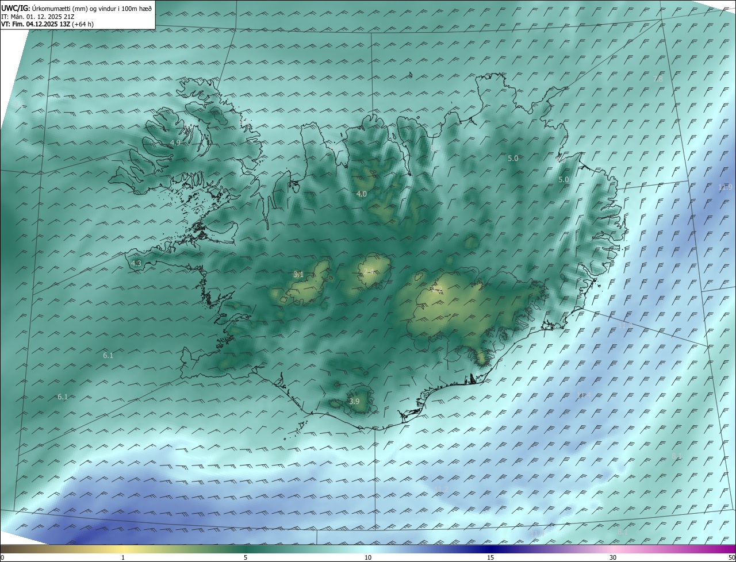Click the 11.9 value at the east edge
The image size is (736, 562).
pos(725,187)
